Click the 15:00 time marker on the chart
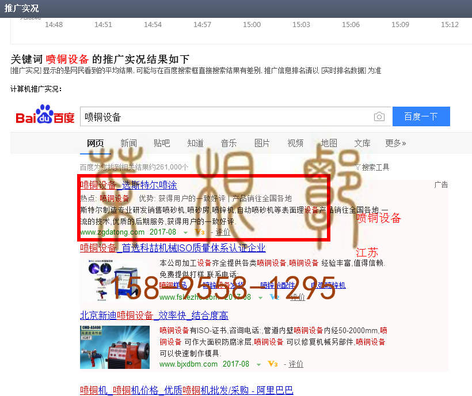Screen dimensions: 472x396 [x=252, y=24]
